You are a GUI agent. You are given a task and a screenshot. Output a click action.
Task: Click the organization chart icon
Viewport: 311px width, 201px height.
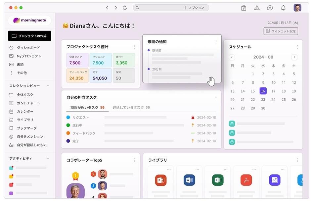tap(257, 7)
